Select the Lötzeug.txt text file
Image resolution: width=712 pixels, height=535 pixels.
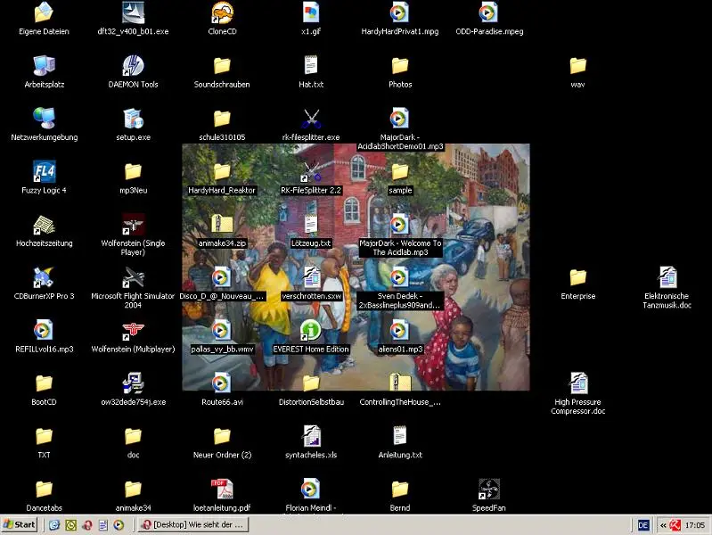[x=311, y=225]
